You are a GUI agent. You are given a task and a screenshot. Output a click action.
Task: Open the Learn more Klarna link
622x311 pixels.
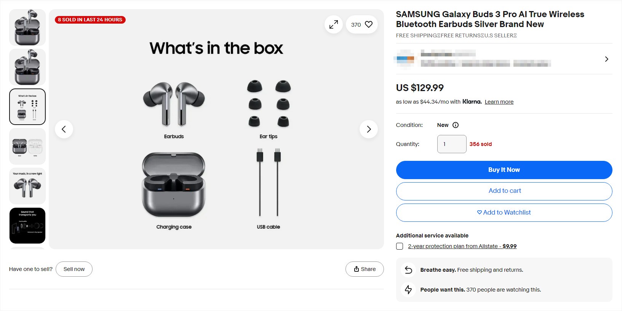click(499, 101)
